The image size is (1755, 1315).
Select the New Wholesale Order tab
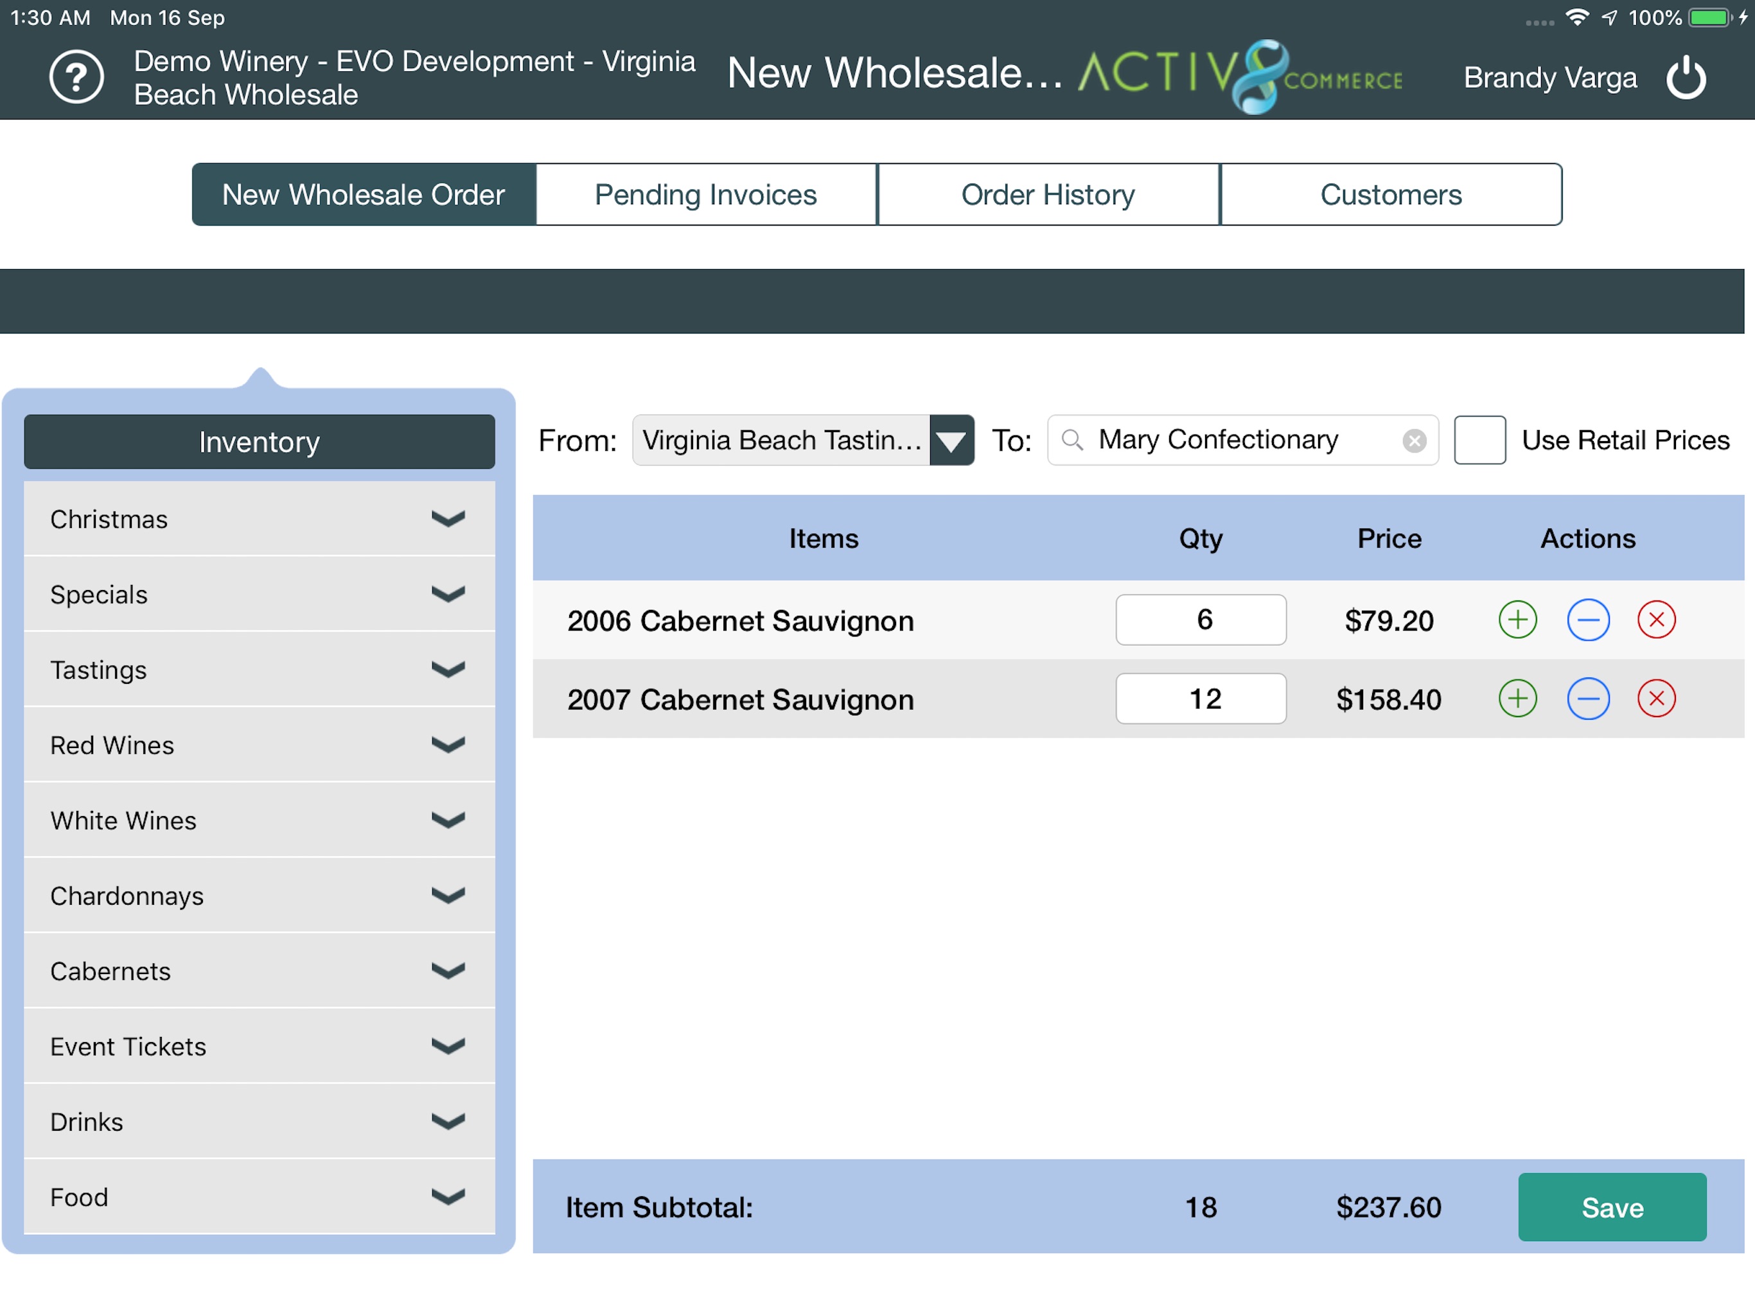(x=364, y=195)
